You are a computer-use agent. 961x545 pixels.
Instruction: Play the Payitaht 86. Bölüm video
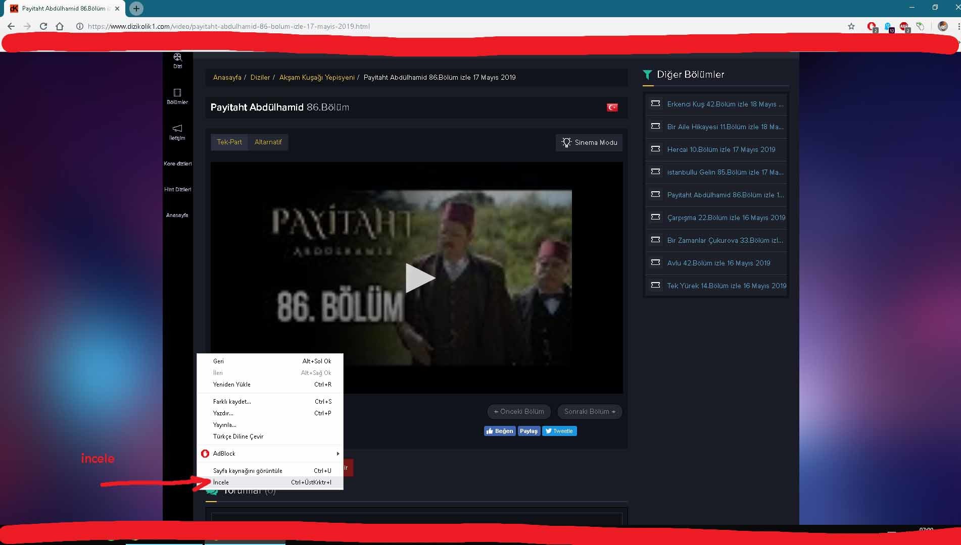tap(419, 278)
